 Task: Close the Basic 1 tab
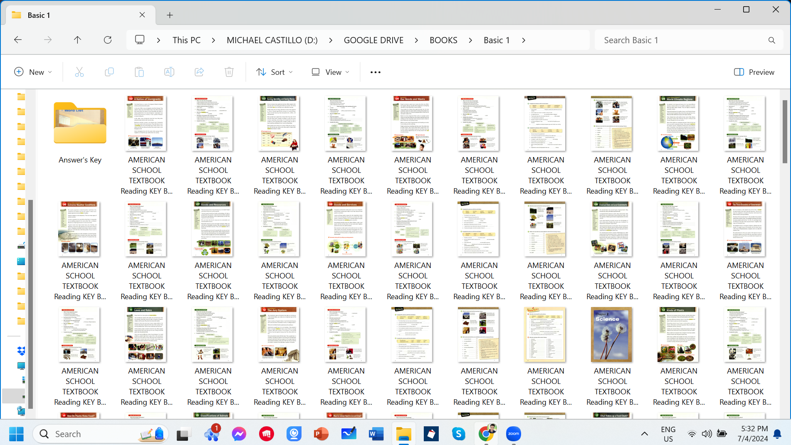[x=142, y=15]
